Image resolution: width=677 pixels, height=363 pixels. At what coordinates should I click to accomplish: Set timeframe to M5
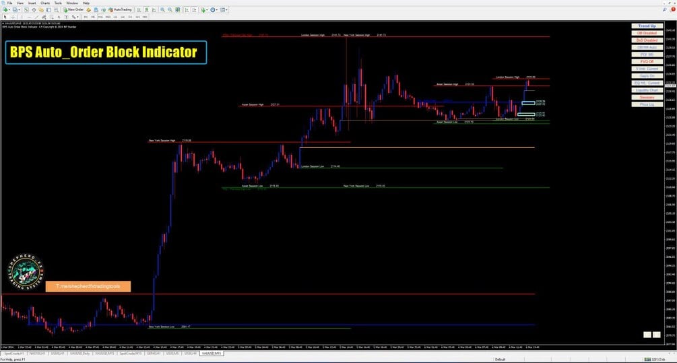pyautogui.click(x=93, y=17)
